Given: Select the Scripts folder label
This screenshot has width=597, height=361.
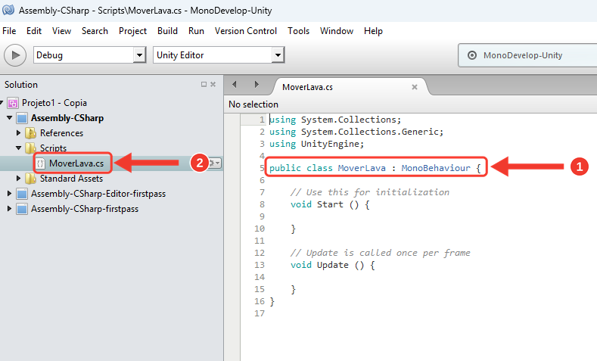Looking at the screenshot, I should [53, 148].
